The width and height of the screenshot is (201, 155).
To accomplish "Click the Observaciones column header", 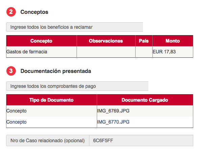I will coord(106,41).
